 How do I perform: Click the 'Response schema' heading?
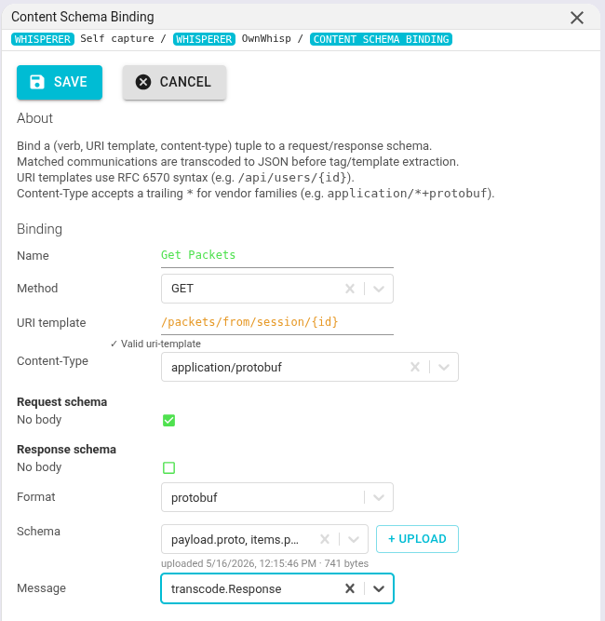click(66, 450)
